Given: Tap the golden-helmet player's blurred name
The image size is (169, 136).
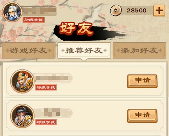Looking at the screenshot, I should pyautogui.click(x=53, y=78).
